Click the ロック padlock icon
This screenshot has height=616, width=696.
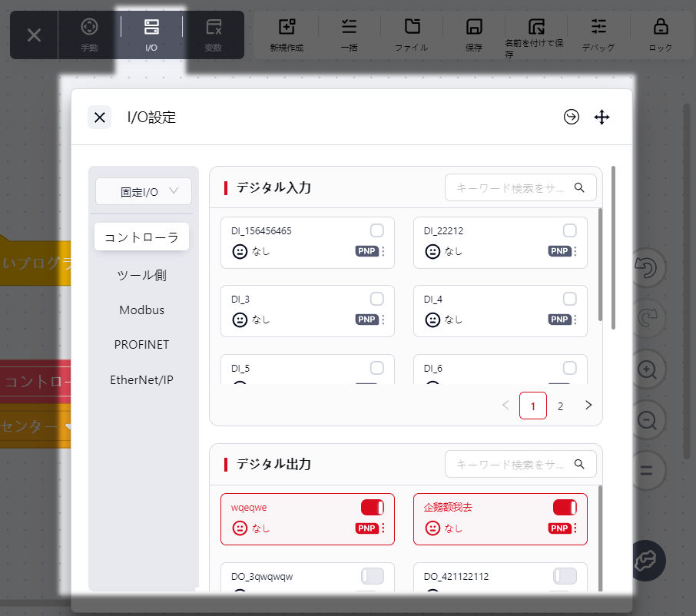[x=660, y=27]
